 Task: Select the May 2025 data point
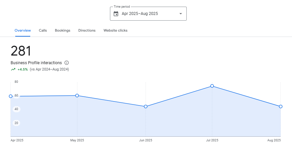pyautogui.click(x=77, y=95)
